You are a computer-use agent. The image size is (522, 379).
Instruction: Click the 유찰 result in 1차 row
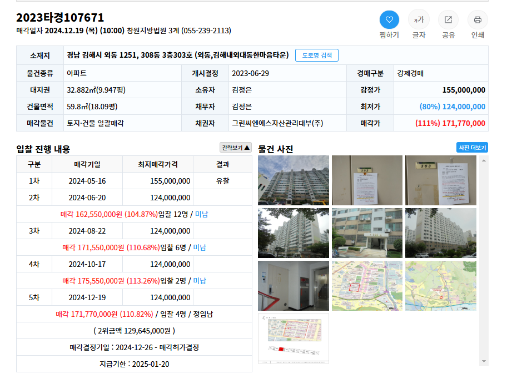(x=223, y=181)
